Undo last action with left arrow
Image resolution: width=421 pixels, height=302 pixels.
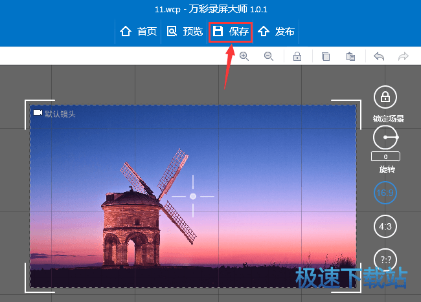(x=379, y=56)
